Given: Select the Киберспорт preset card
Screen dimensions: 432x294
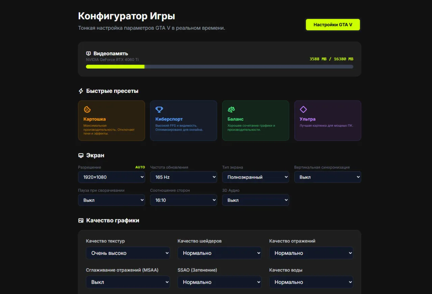Looking at the screenshot, I should coord(183,121).
